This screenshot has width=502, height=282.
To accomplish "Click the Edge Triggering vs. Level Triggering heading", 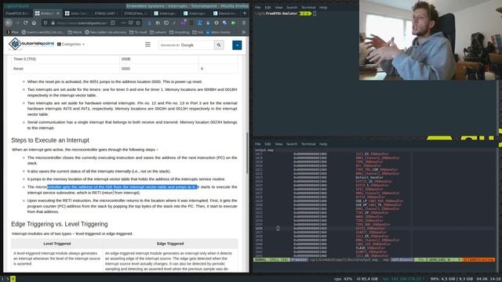I will pyautogui.click(x=60, y=224).
